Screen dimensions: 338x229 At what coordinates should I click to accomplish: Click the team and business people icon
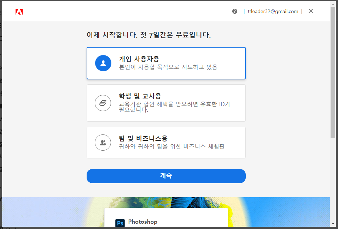click(103, 143)
